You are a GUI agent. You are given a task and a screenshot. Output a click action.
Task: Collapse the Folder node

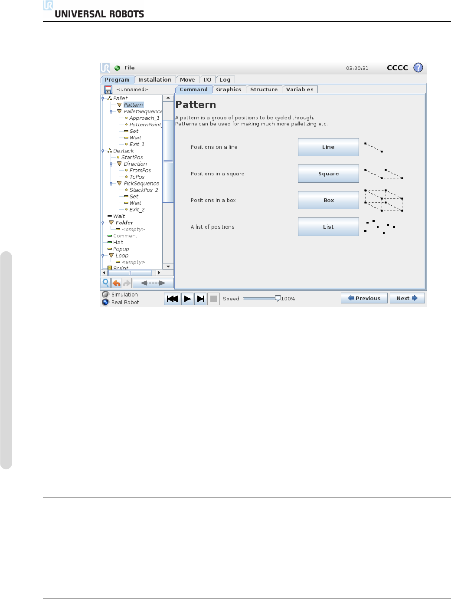pos(103,223)
